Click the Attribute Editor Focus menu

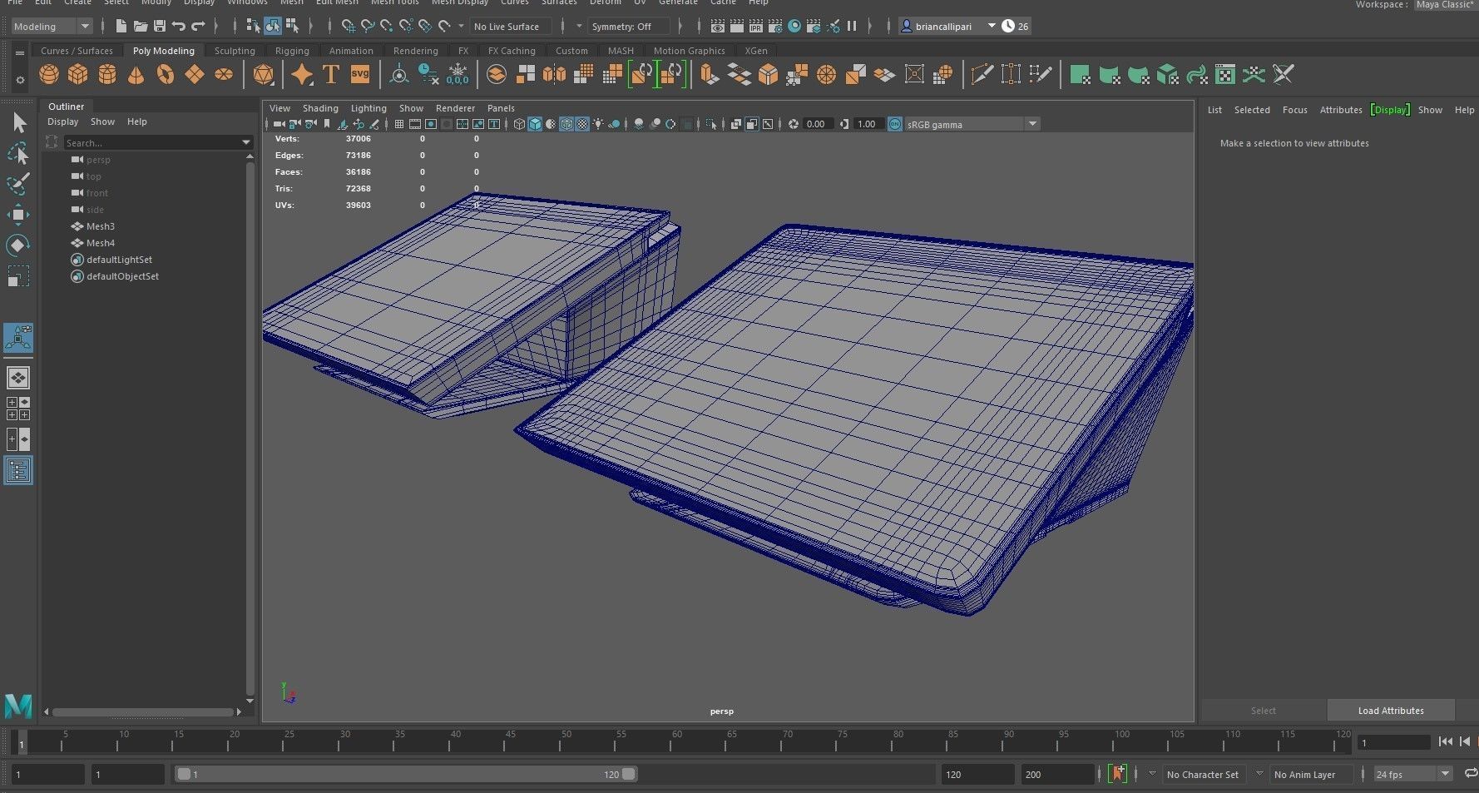tap(1294, 110)
